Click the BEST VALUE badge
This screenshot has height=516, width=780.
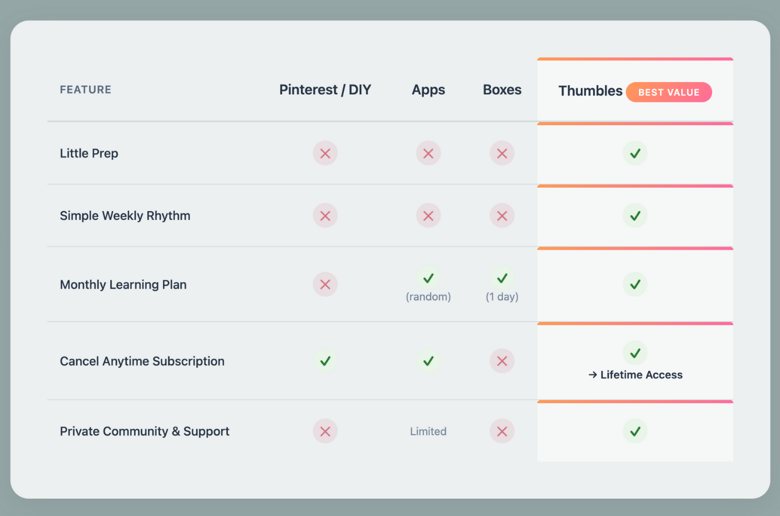(x=669, y=92)
